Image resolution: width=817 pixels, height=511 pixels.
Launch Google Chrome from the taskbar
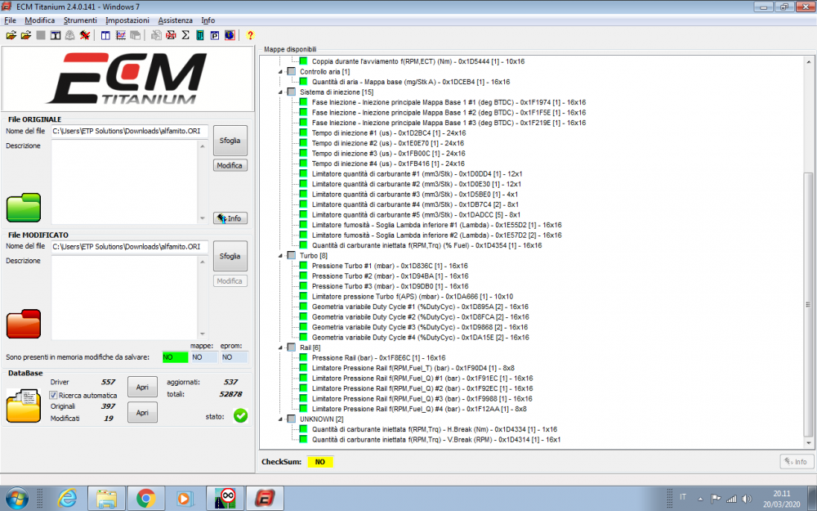(146, 499)
